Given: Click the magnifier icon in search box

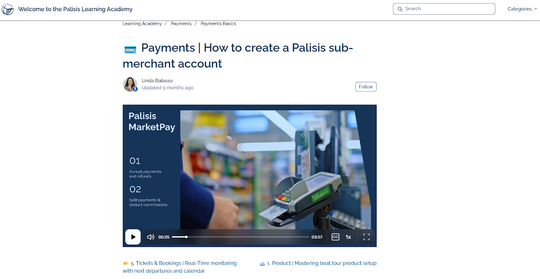Looking at the screenshot, I should coord(400,9).
